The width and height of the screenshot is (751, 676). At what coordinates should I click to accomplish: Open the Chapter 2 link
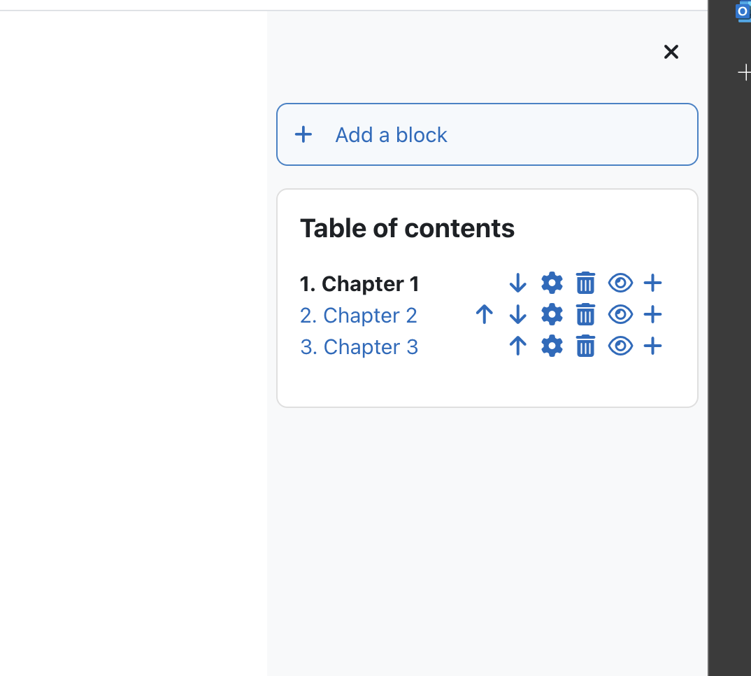pos(358,316)
